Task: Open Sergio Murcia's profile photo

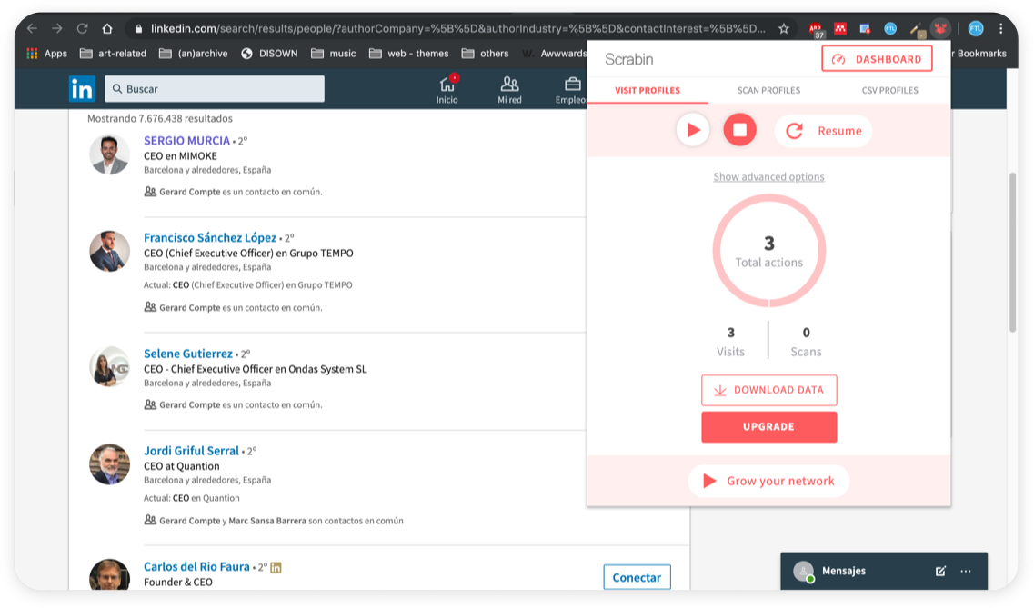Action: [x=109, y=155]
